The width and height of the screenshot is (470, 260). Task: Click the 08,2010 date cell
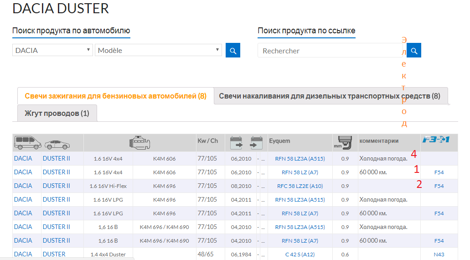tap(241, 186)
